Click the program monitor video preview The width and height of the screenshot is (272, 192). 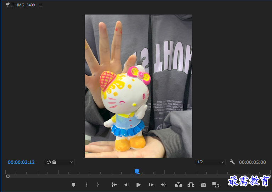click(138, 86)
